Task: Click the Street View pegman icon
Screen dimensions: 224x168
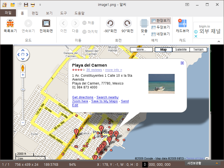Action: click(23, 68)
